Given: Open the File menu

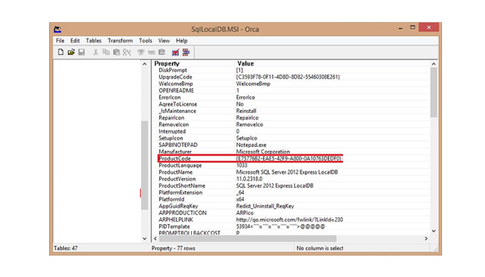Looking at the screenshot, I should 60,40.
